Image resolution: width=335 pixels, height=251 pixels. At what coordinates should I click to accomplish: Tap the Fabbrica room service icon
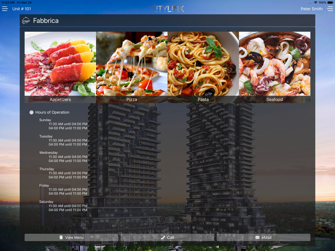pyautogui.click(x=26, y=20)
